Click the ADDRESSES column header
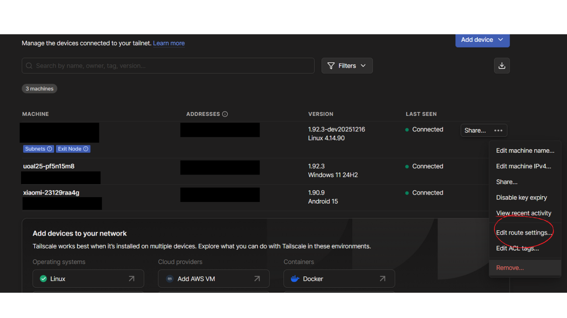This screenshot has width=567, height=318. point(203,114)
